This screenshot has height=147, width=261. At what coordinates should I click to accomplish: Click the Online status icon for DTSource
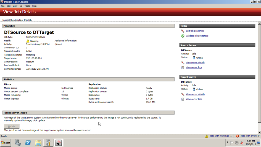pos(194,57)
